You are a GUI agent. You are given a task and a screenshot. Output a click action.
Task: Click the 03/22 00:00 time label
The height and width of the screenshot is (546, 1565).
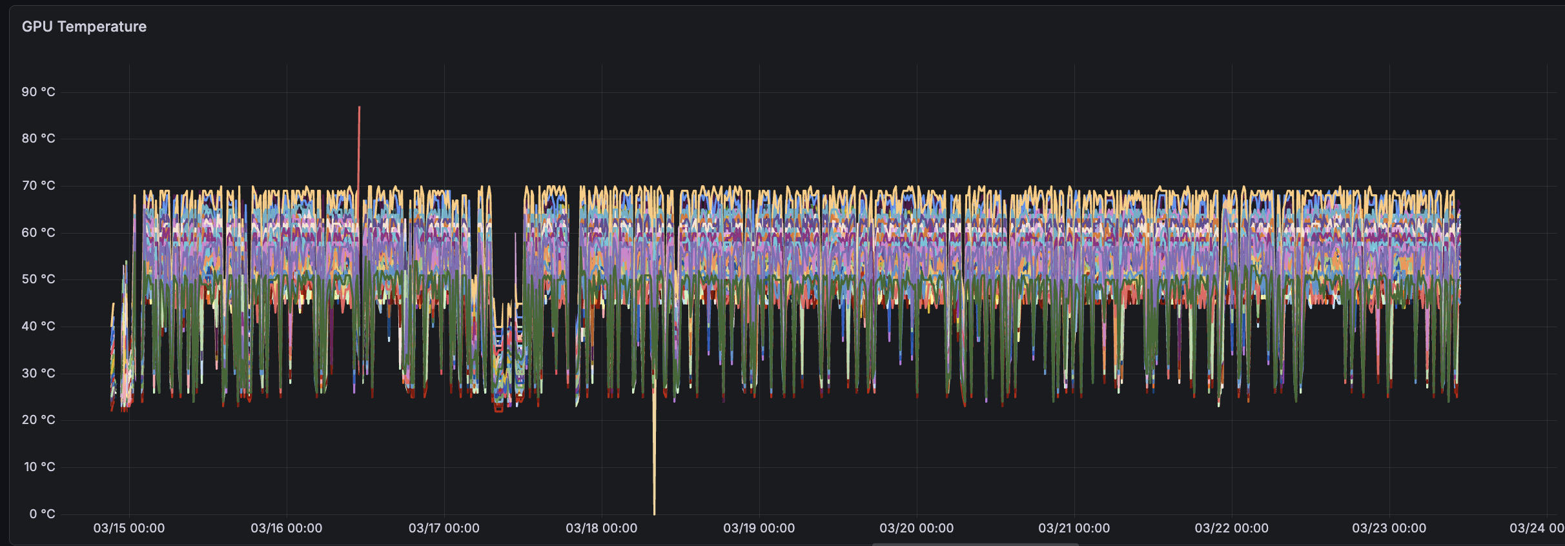[x=1232, y=528]
